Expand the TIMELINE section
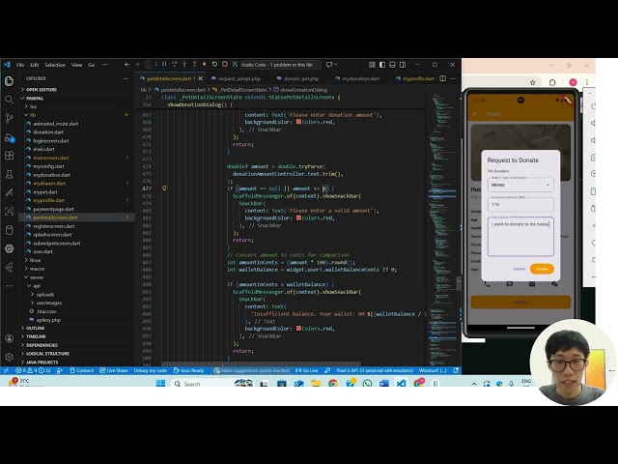This screenshot has width=618, height=464. coord(36,336)
